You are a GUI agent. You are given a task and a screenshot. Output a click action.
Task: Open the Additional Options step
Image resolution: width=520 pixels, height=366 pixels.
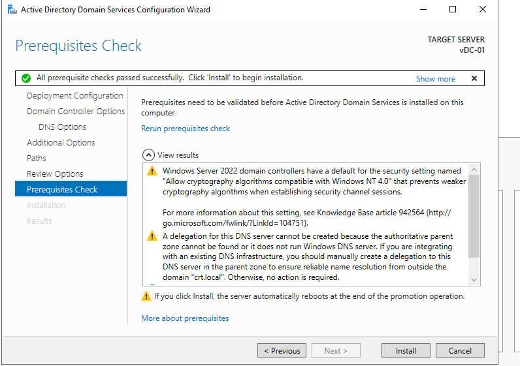click(61, 143)
